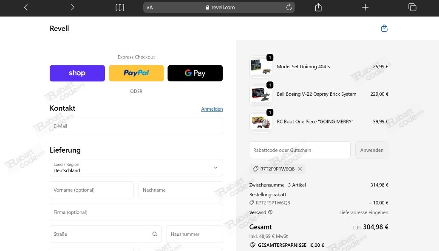The image size is (439, 251).
Task: Focus the Rabattcode oder Gutschein field
Action: pyautogui.click(x=300, y=150)
